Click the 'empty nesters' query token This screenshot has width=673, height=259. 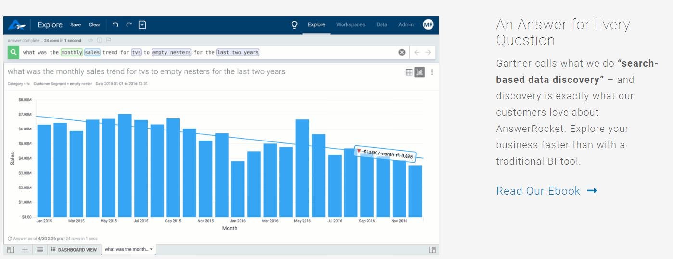point(172,52)
